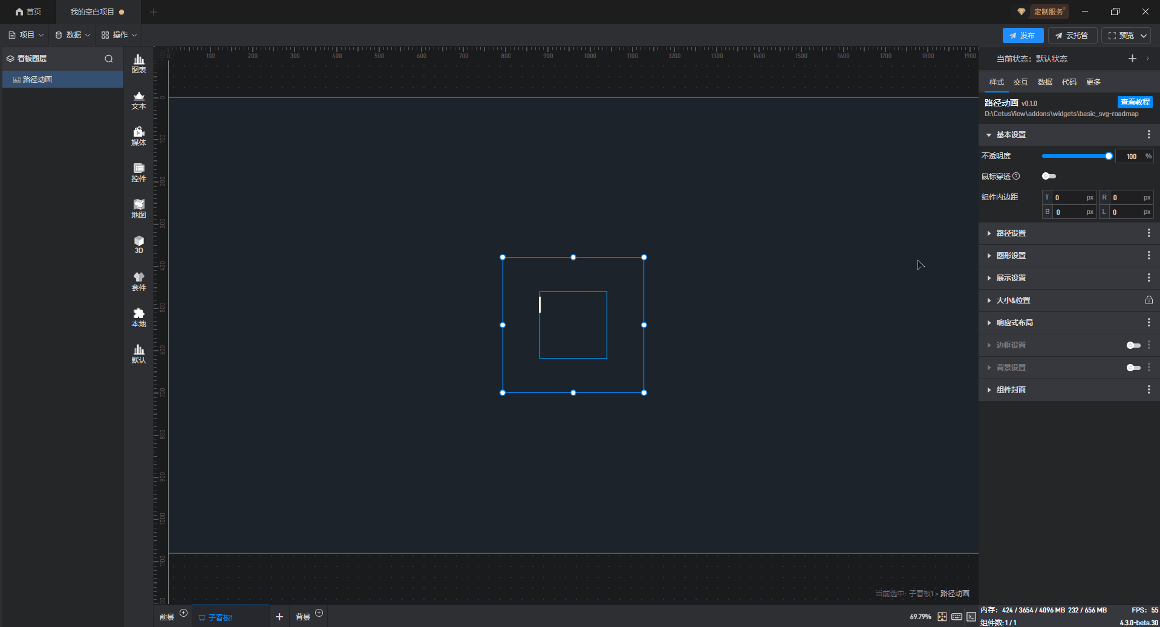
Task: Switch to the 首页 tab
Action: (28, 12)
